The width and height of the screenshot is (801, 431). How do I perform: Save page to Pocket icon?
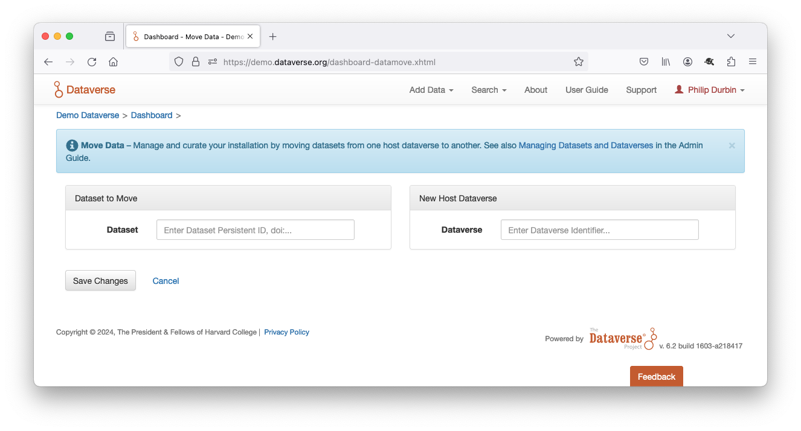[x=644, y=61]
